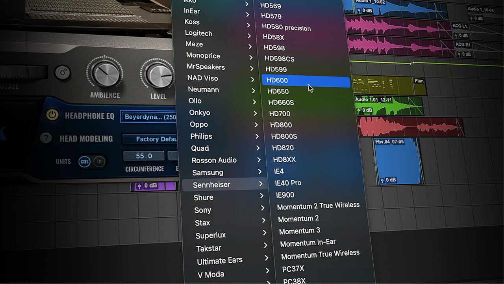Open the Headphone EQ Beyerdynamic dropdown
This screenshot has width=504, height=284.
click(150, 117)
